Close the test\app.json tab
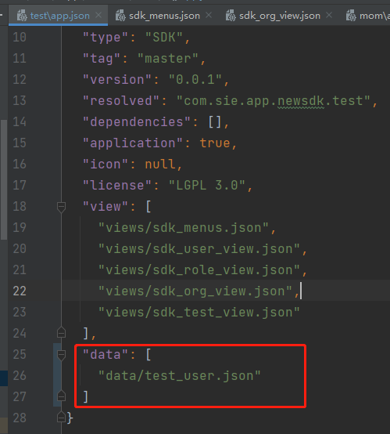 click(x=98, y=15)
